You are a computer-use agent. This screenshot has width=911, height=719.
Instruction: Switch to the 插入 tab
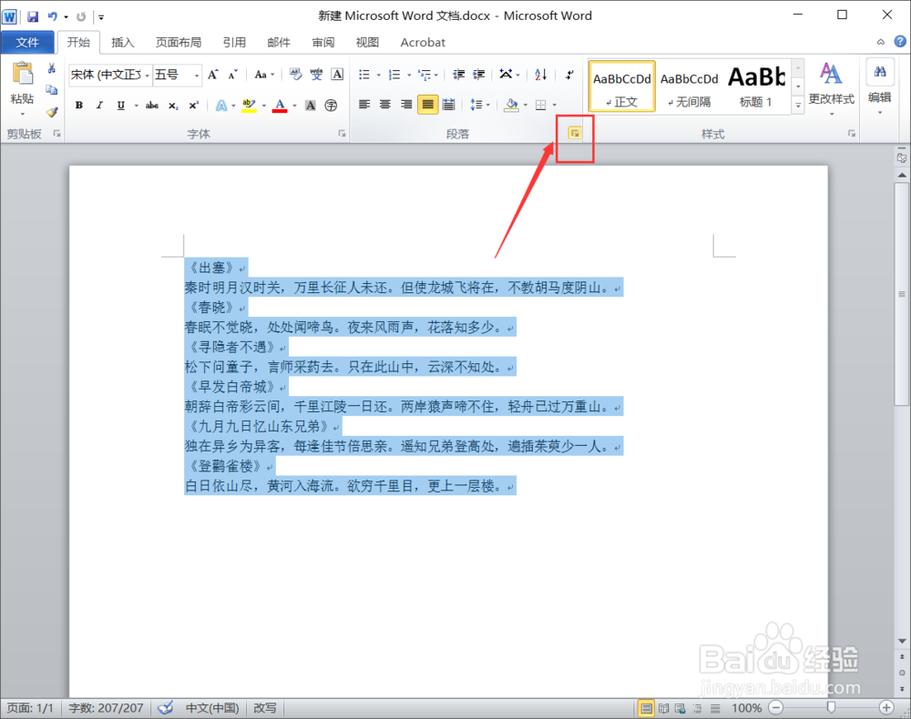click(123, 42)
